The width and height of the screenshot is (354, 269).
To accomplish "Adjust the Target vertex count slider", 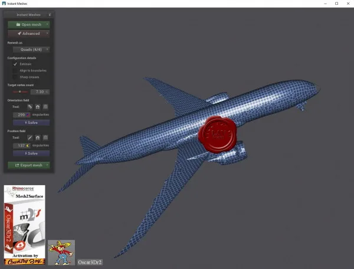I will point(20,91).
